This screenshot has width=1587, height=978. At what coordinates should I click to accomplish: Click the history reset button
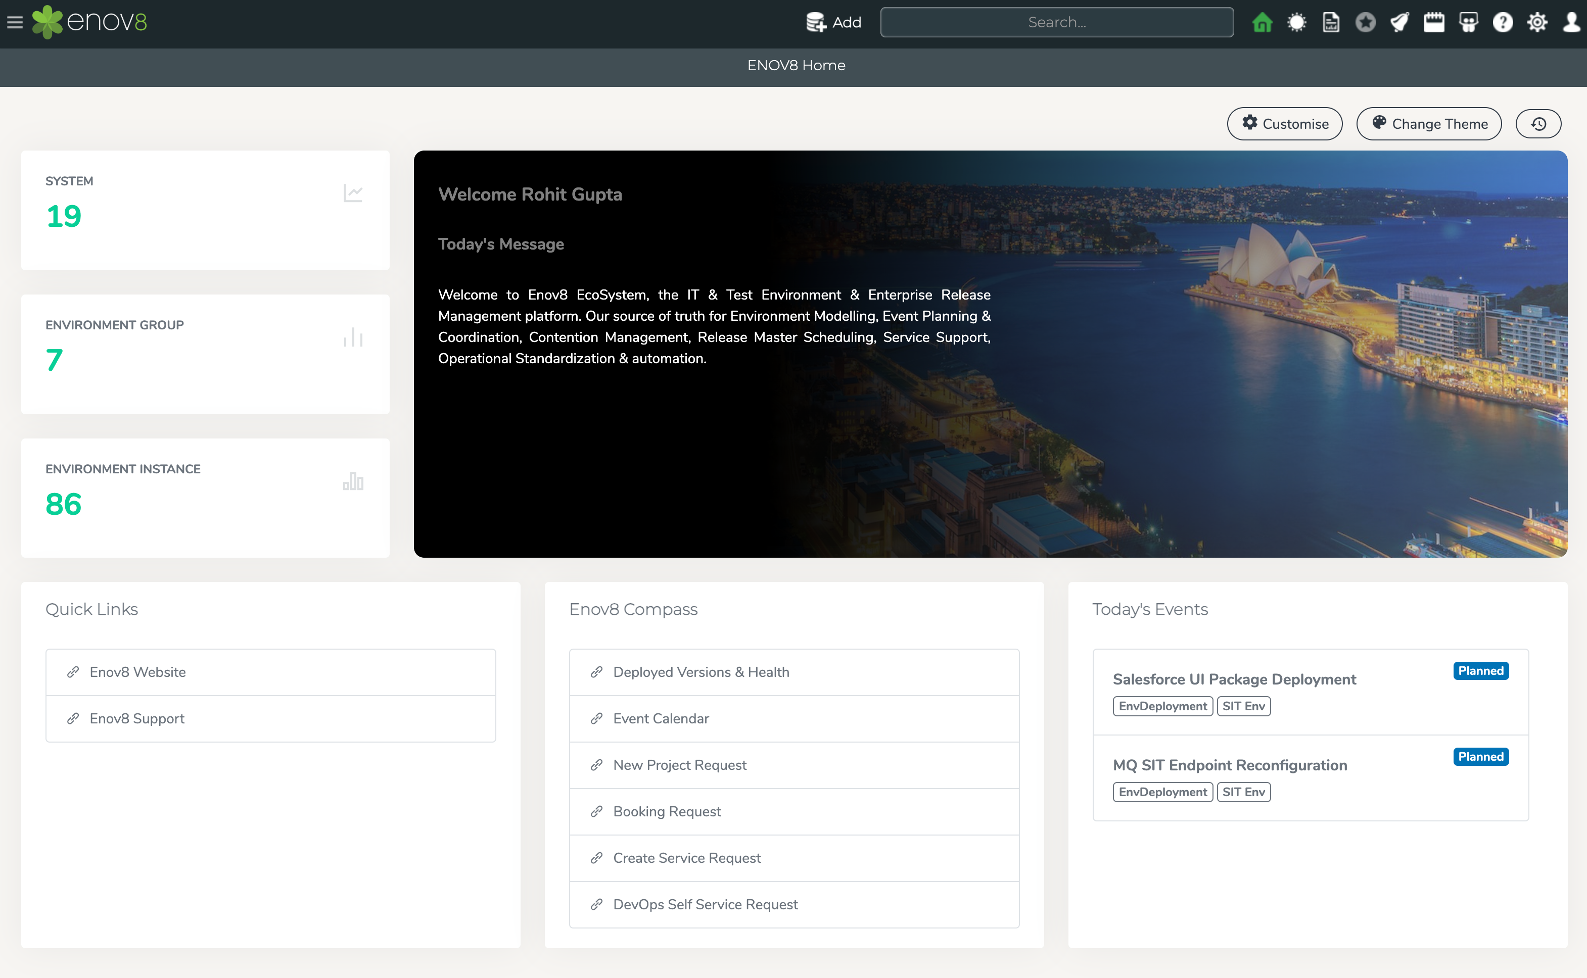coord(1538,124)
